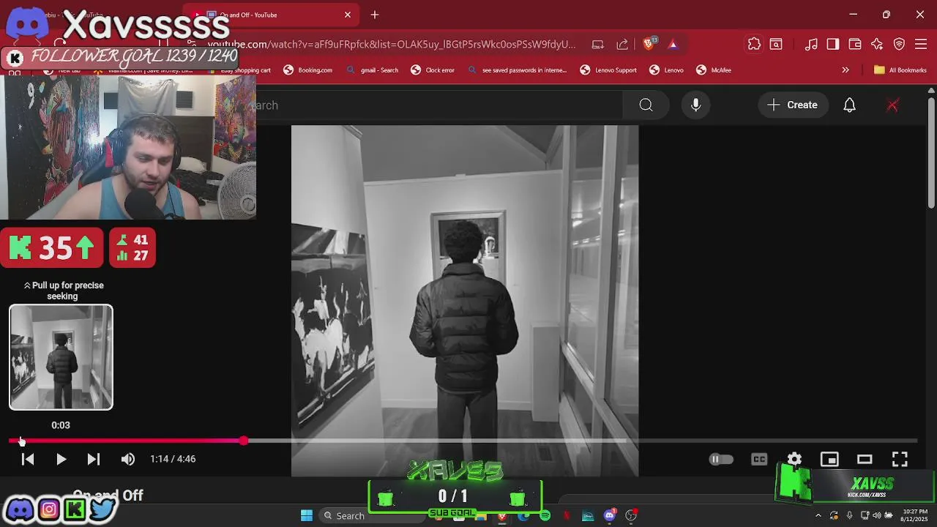This screenshot has height=527, width=937.
Task: Open the McAfee bookmark
Action: (x=713, y=70)
